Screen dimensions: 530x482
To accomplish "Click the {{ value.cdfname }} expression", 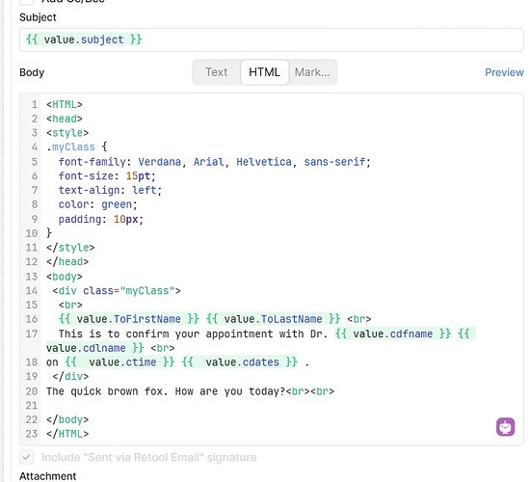I will 393,334.
